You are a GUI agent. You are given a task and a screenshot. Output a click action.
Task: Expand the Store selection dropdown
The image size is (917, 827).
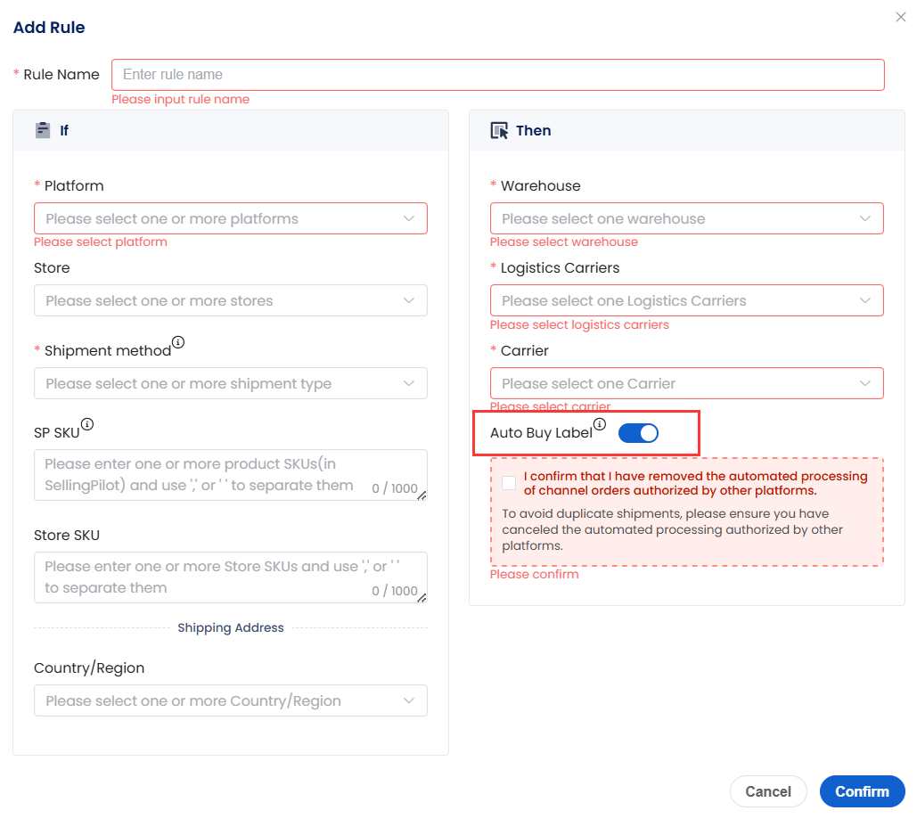pyautogui.click(x=231, y=300)
